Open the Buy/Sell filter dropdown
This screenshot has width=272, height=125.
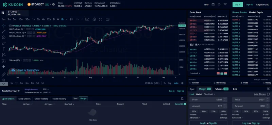[69, 104]
